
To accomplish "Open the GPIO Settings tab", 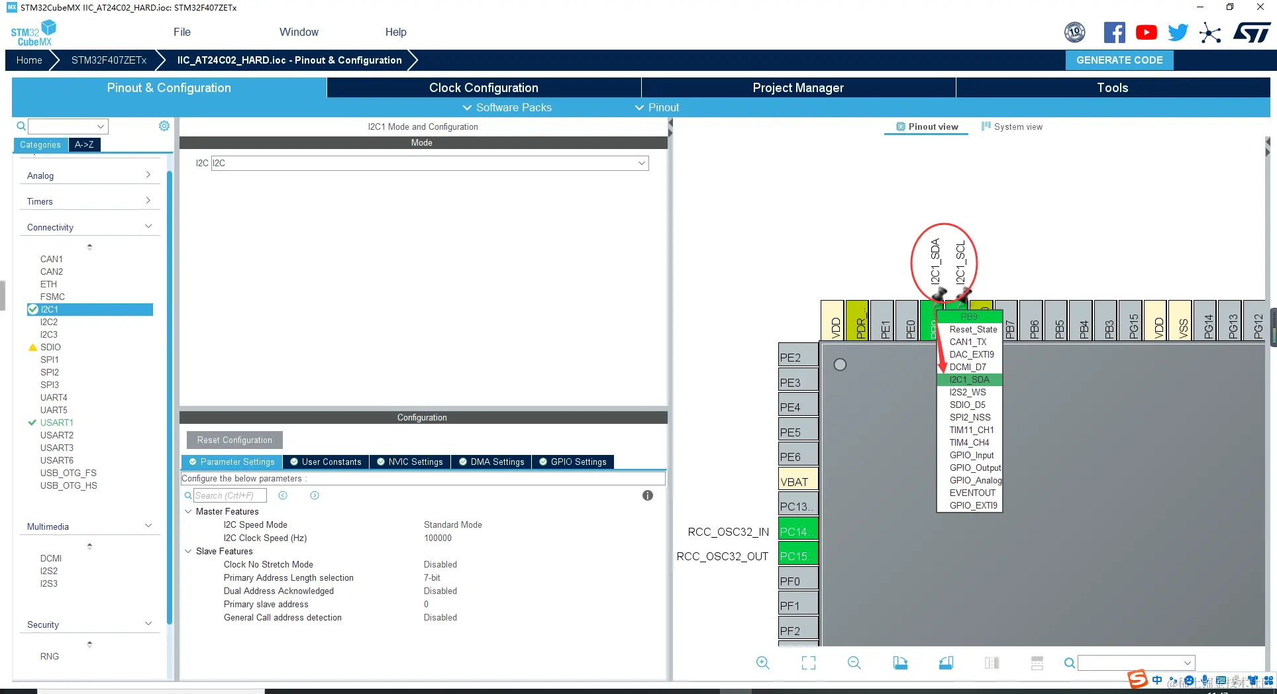I will (x=573, y=462).
